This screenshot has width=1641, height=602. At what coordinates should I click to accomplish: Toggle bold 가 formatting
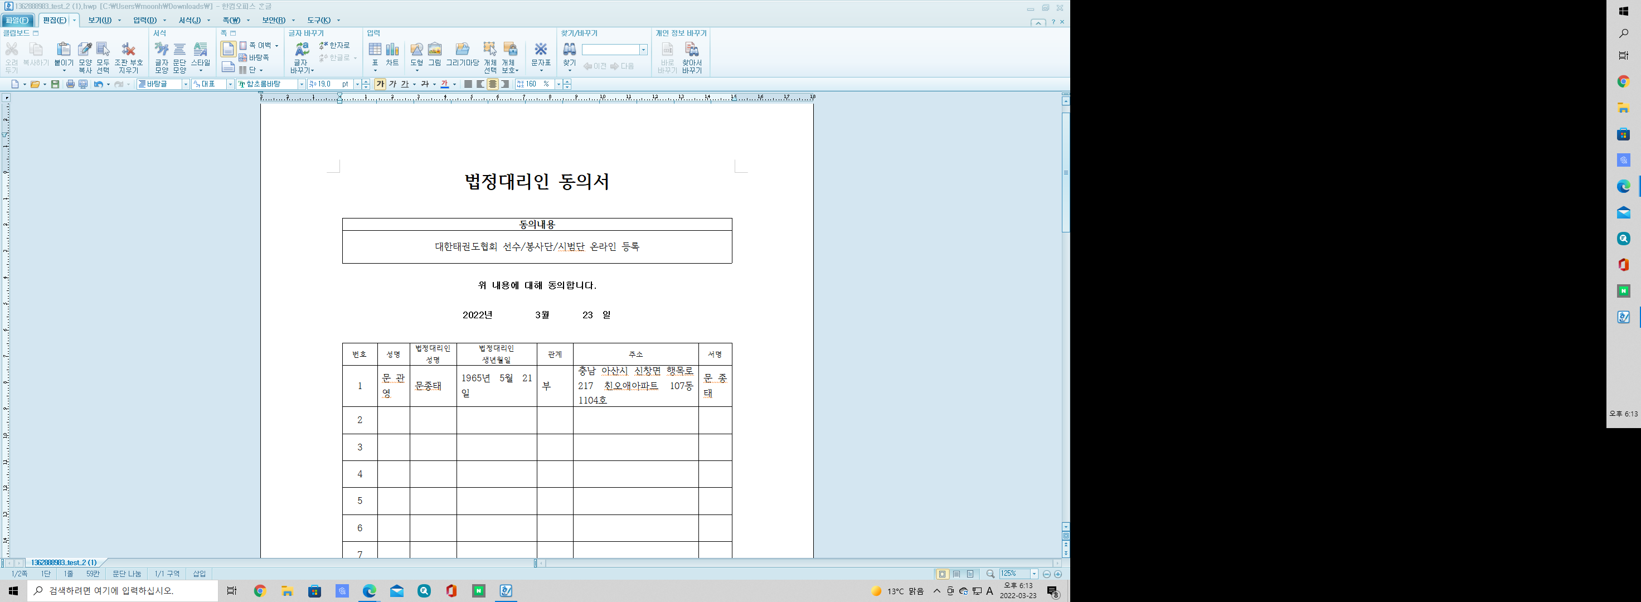click(x=380, y=84)
